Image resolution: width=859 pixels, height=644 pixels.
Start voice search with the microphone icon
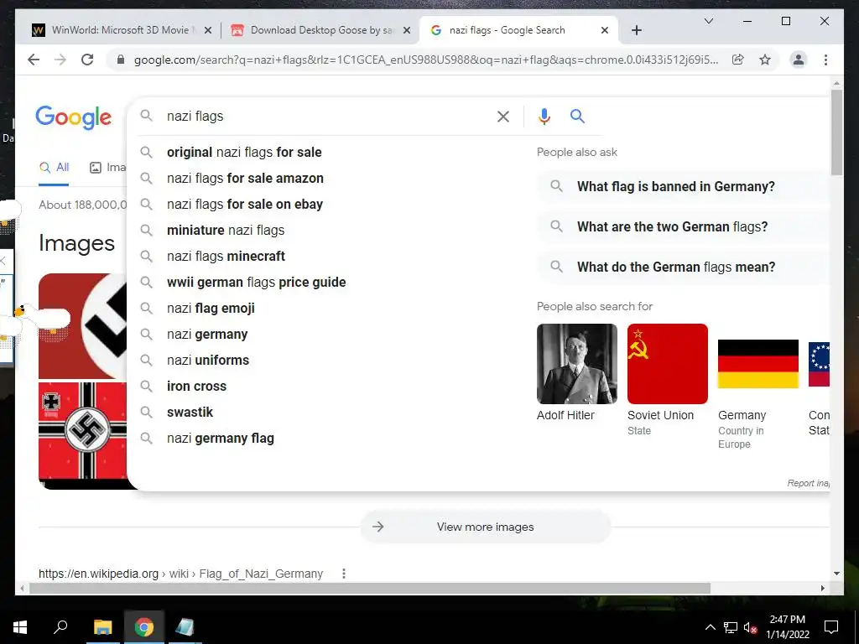point(544,116)
